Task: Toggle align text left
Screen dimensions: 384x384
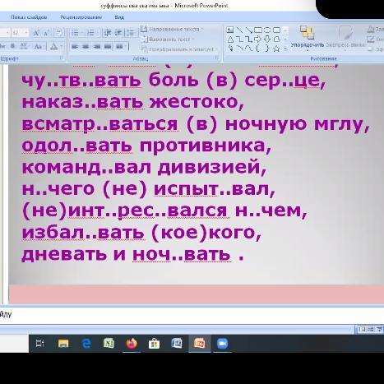Action: point(75,46)
